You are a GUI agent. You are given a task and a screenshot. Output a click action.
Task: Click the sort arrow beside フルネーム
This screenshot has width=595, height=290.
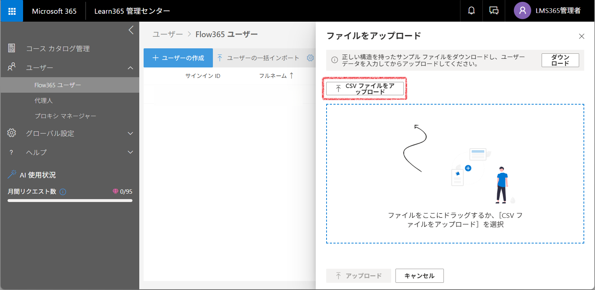point(292,76)
